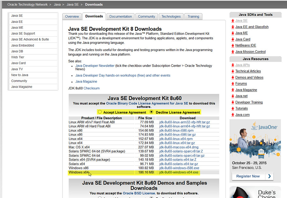287x198 pixels.
Task: Download jdk-8u60-solaris-sparcv9.tar.Z
Action: pos(181,151)
